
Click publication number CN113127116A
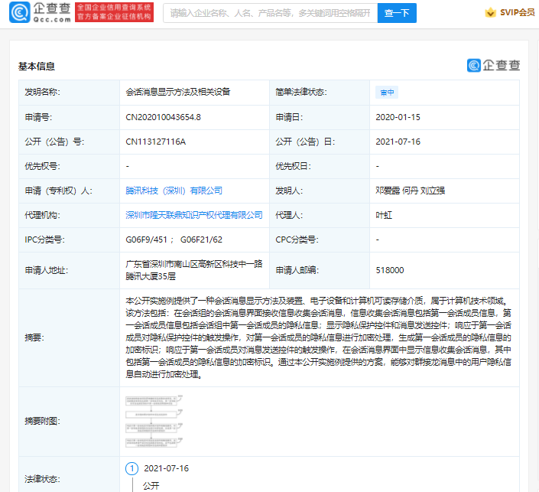point(156,142)
